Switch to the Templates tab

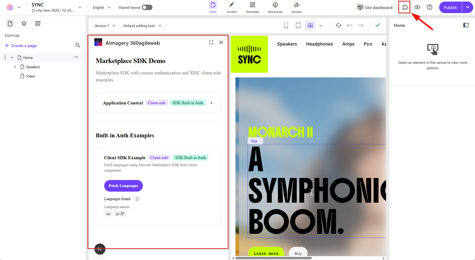(252, 7)
